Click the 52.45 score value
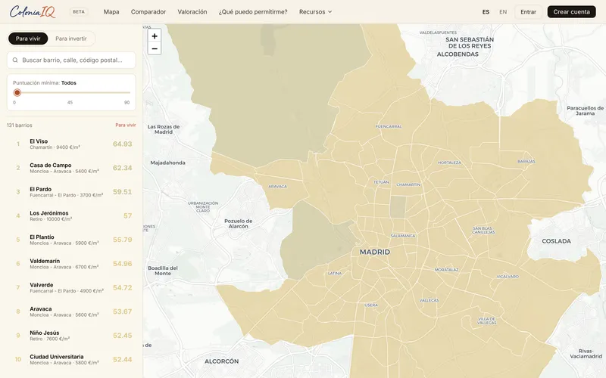The image size is (606, 378). (123, 335)
